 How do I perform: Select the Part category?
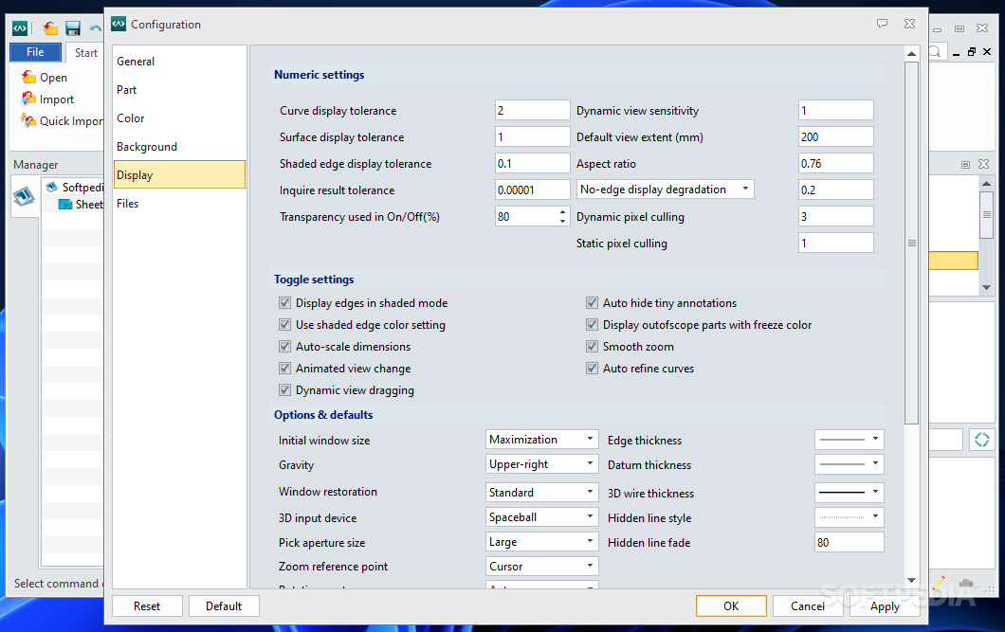click(x=179, y=90)
